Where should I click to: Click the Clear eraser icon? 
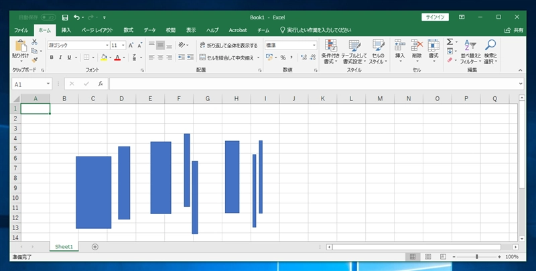pos(450,60)
